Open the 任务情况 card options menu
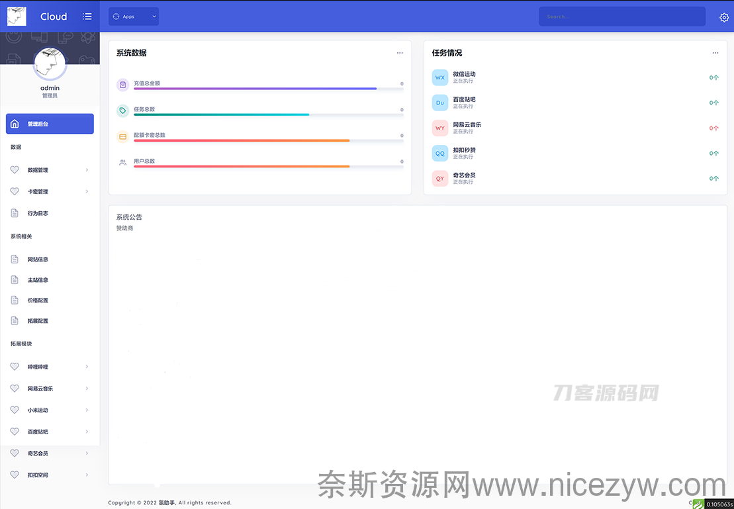734x509 pixels. tap(715, 53)
